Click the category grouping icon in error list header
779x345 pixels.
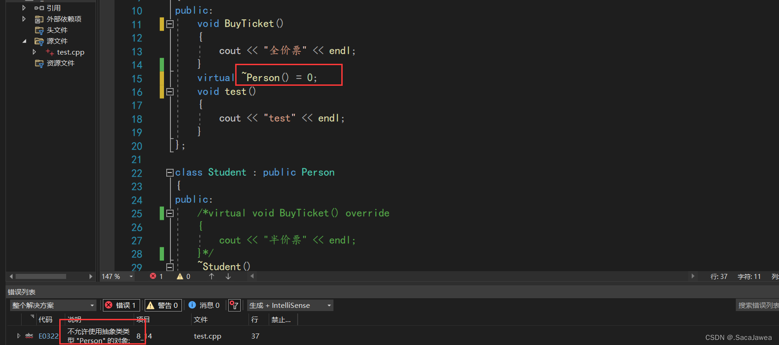[x=32, y=317]
